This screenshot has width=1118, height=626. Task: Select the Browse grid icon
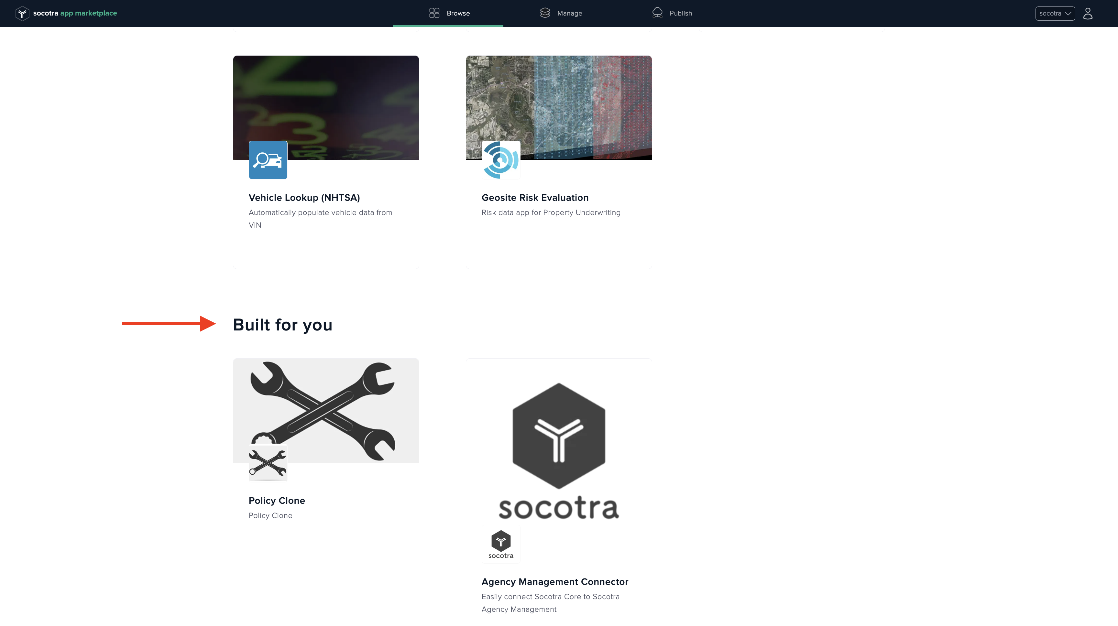[x=434, y=13]
